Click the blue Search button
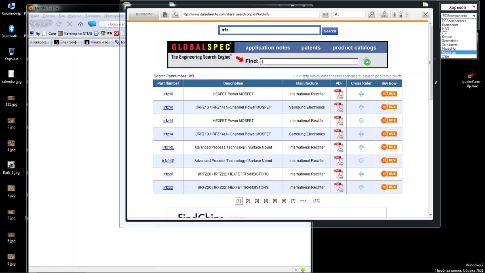Image resolution: width=485 pixels, height=273 pixels. (330, 31)
